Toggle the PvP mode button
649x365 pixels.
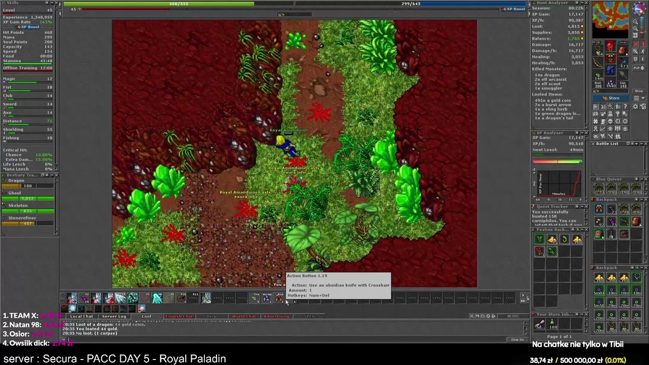[x=639, y=67]
